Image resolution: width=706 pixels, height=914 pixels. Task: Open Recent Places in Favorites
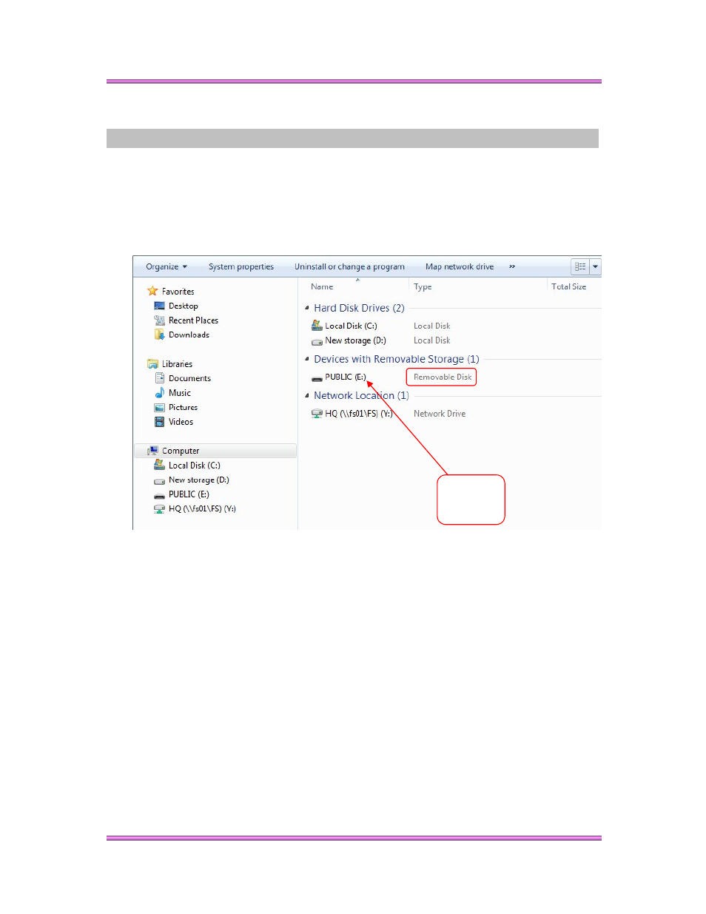click(x=194, y=320)
